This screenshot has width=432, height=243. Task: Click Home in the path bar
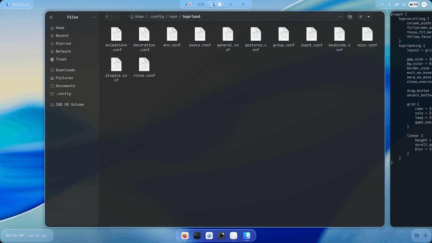137,17
